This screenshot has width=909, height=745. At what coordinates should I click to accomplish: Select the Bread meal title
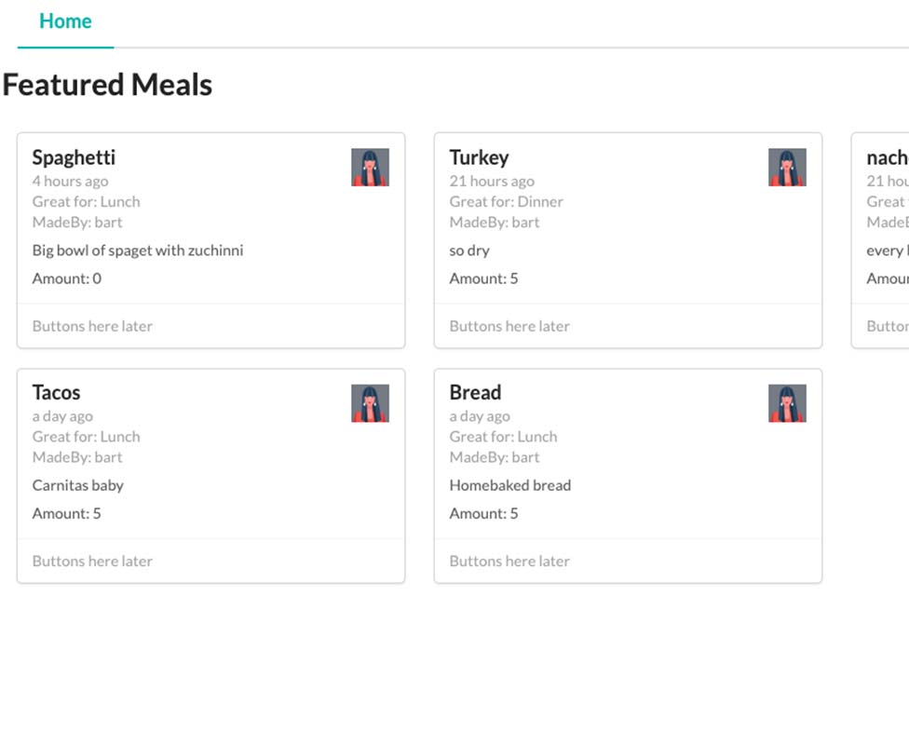[475, 392]
